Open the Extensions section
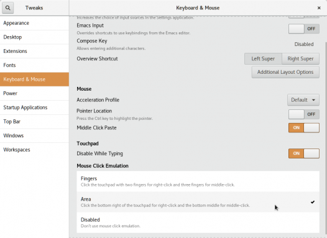Image resolution: width=327 pixels, height=238 pixels. [34, 51]
